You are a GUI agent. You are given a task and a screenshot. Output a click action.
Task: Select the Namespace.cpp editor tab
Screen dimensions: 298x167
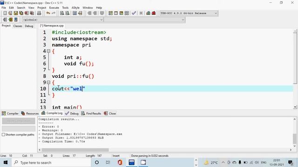click(x=52, y=26)
